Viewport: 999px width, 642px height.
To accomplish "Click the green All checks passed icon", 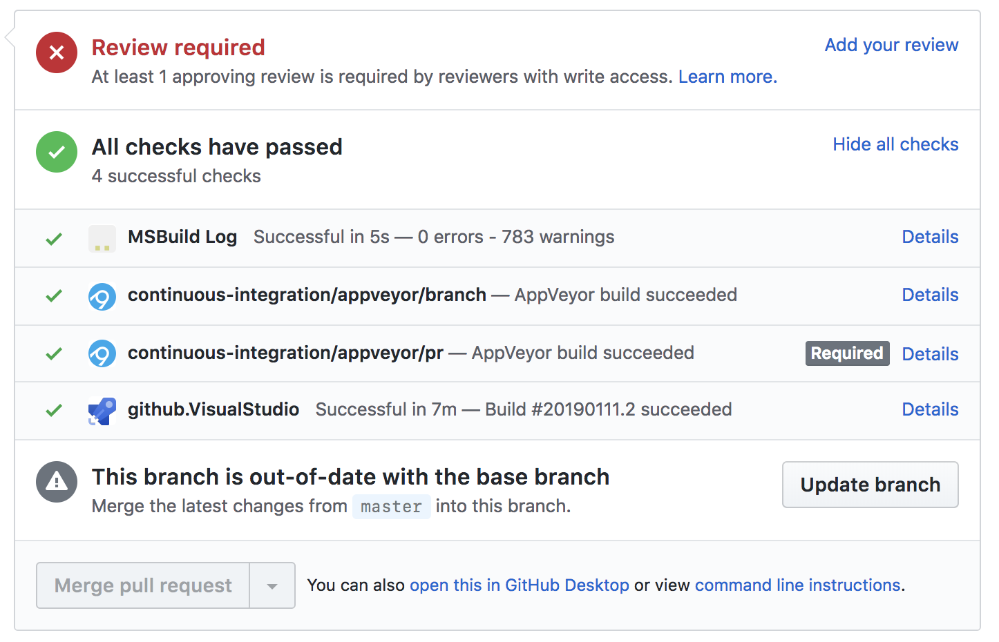I will pyautogui.click(x=57, y=152).
